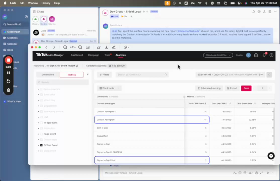Go to previous image with back arrow

tap(46, 47)
